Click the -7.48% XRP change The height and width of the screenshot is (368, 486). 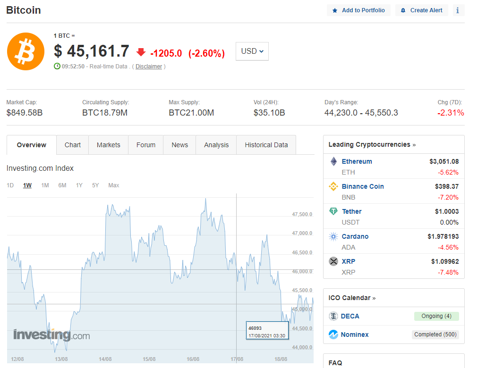(x=448, y=272)
